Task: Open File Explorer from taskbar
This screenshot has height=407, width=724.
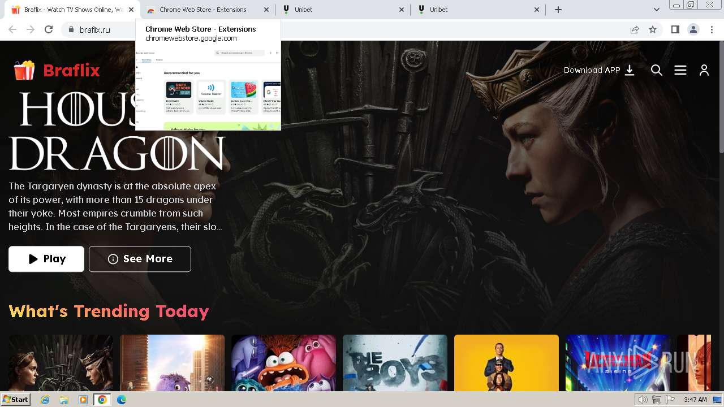Action: click(64, 400)
